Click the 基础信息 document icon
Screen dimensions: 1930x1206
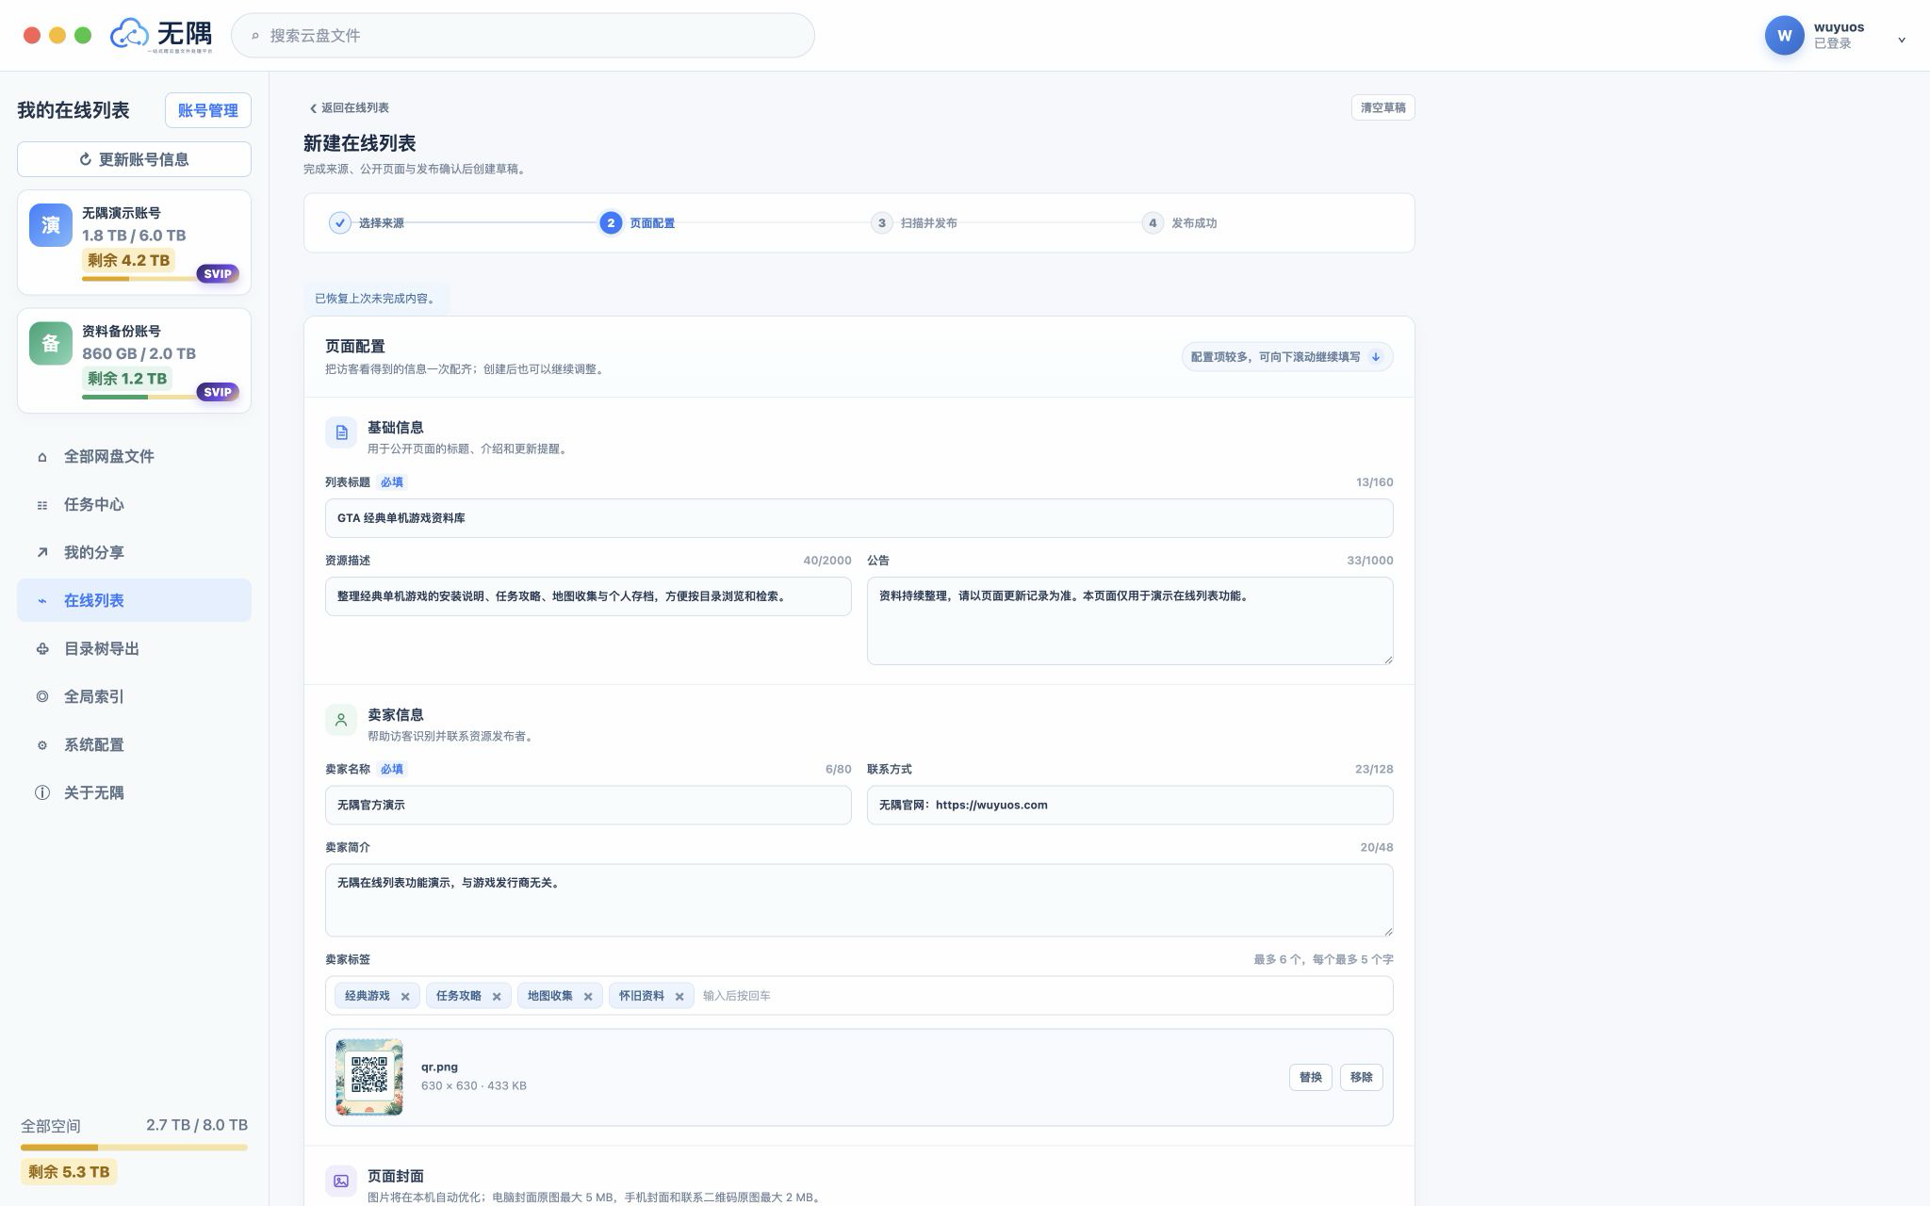click(x=341, y=432)
